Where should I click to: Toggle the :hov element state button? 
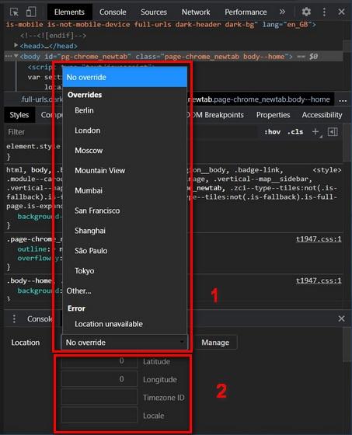pos(272,132)
